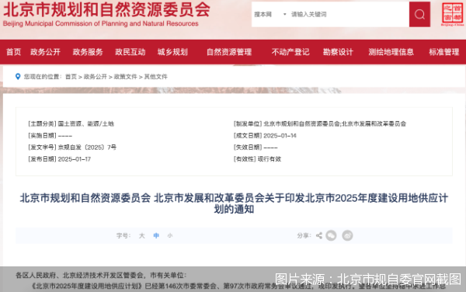Open the 不动产登记 navigation item
Image resolution: width=466 pixels, height=292 pixels.
[290, 52]
